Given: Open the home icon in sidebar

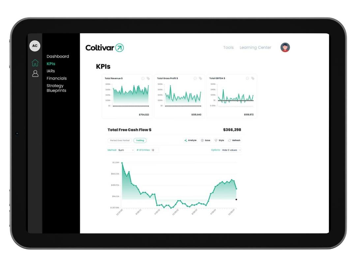Looking at the screenshot, I should (35, 63).
